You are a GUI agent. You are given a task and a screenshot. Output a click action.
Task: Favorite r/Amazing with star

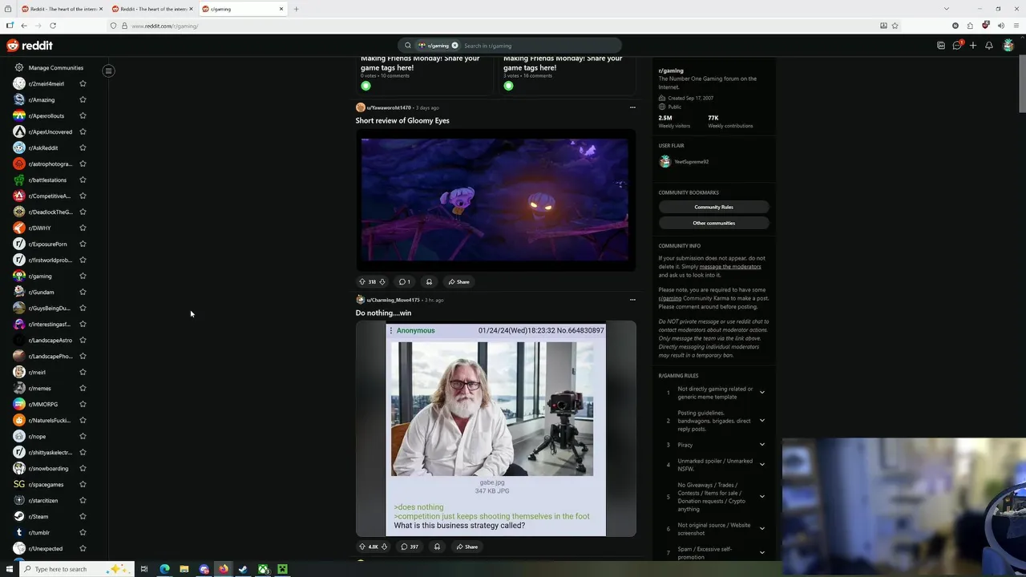pyautogui.click(x=83, y=100)
